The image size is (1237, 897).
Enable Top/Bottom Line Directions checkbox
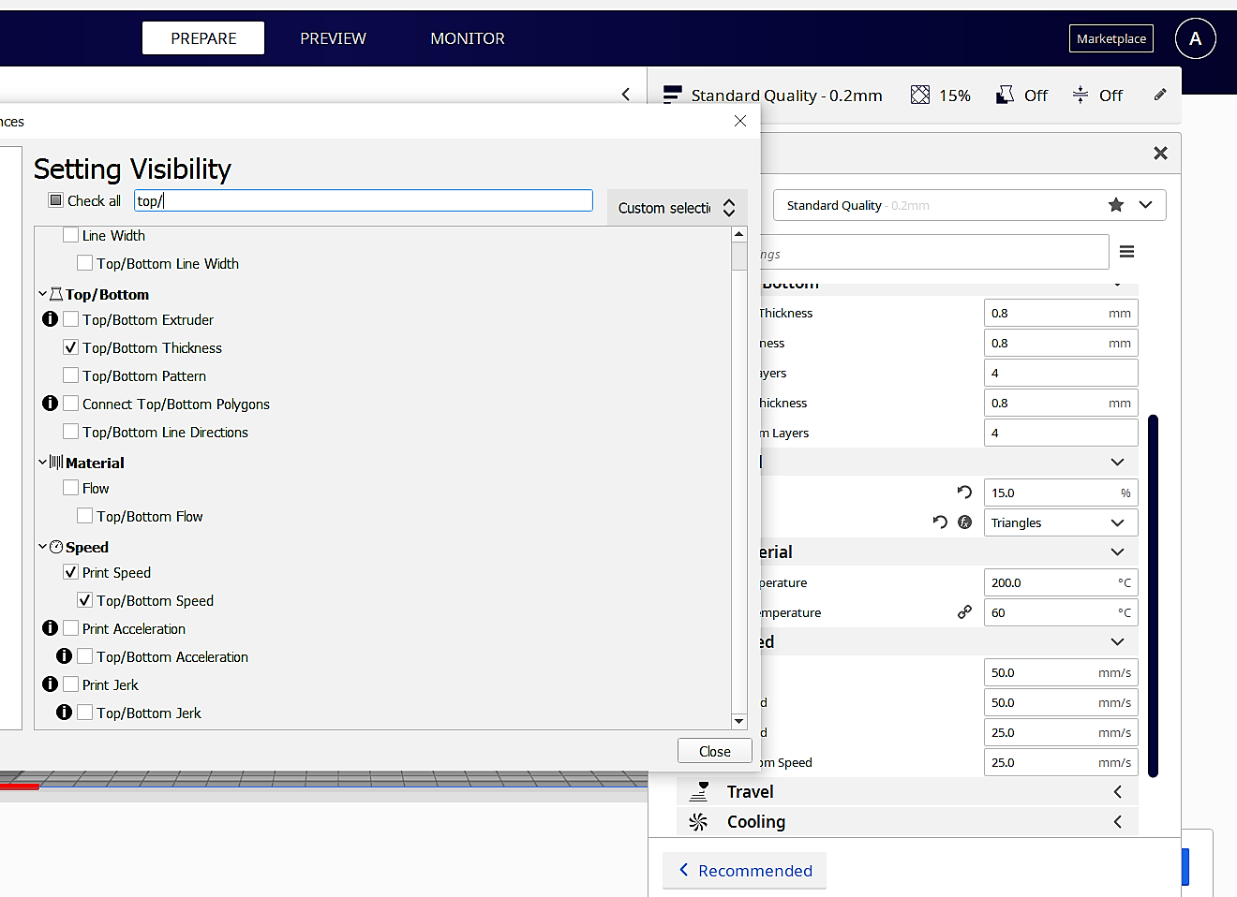click(71, 432)
